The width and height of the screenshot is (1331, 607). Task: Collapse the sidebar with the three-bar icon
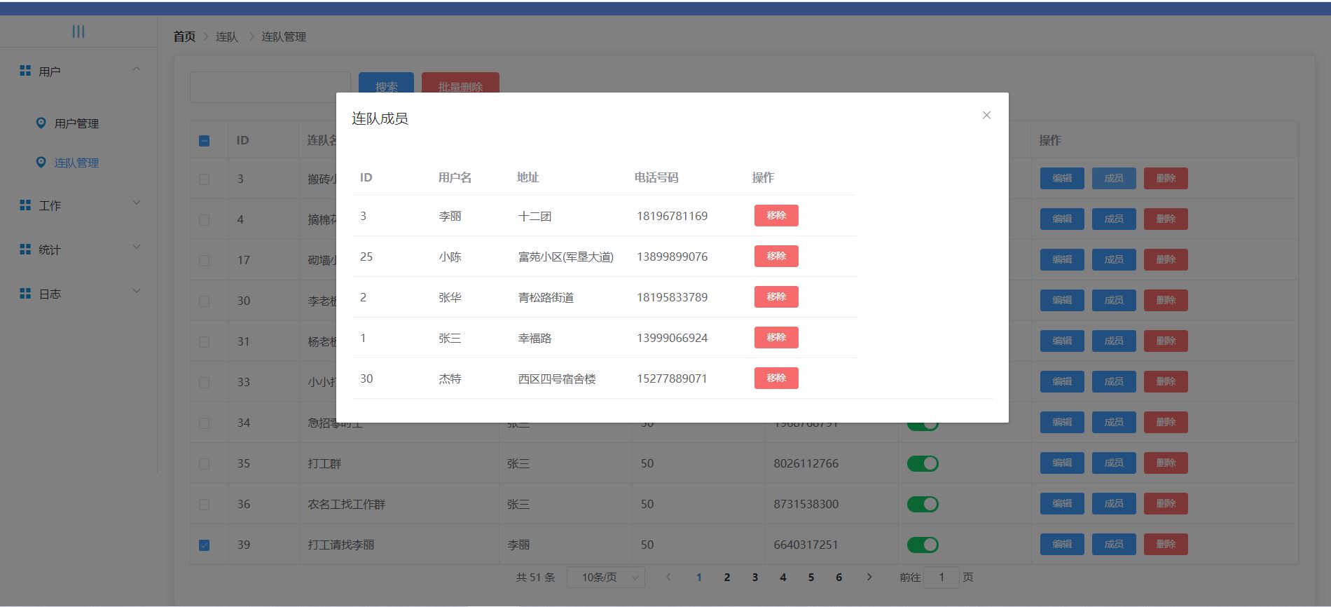[78, 32]
